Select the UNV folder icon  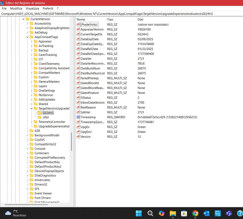(40, 117)
